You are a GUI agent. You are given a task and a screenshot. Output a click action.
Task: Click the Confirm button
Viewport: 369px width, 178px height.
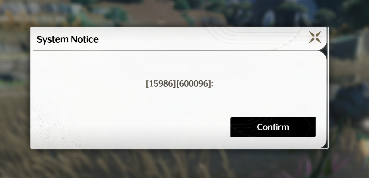pyautogui.click(x=273, y=127)
